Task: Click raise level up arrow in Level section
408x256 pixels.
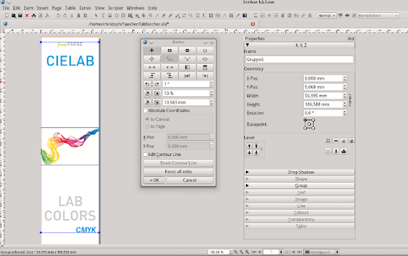Action: tap(249, 146)
